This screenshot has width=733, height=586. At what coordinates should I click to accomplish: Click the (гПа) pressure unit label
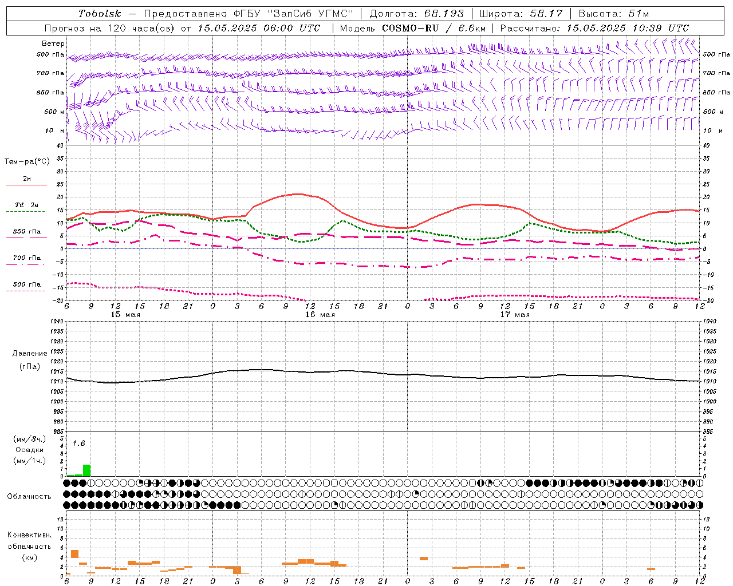pyautogui.click(x=30, y=366)
